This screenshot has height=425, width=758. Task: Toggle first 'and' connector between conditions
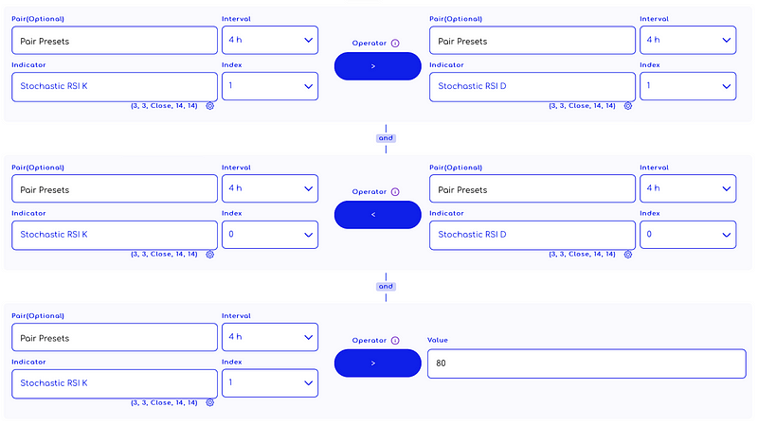(x=386, y=138)
